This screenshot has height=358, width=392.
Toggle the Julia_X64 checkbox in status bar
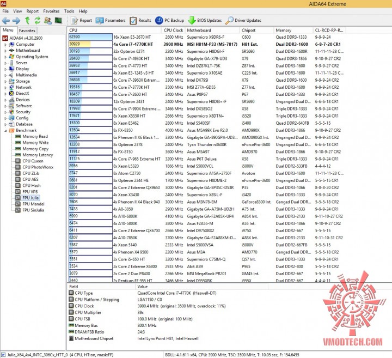(3, 355)
